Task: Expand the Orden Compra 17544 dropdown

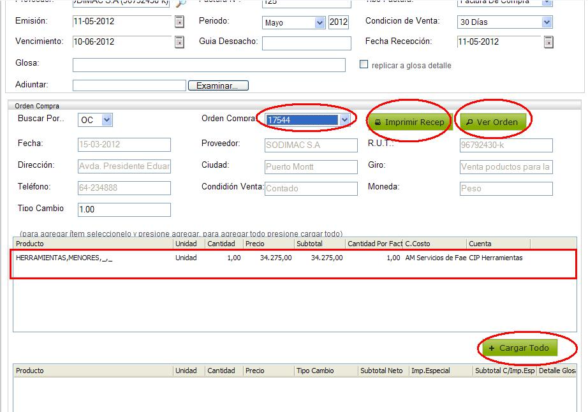Action: click(344, 120)
